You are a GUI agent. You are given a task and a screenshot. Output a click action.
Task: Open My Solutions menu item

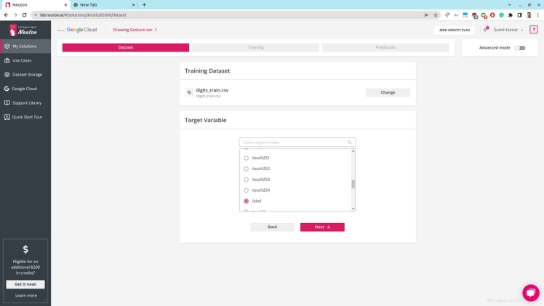click(25, 46)
